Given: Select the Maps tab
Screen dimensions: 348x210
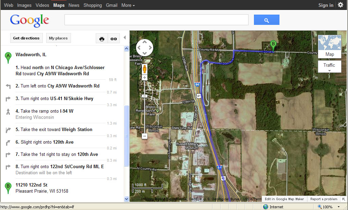Looking at the screenshot, I should (59, 5).
